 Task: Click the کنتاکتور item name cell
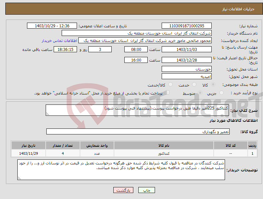[164, 153]
